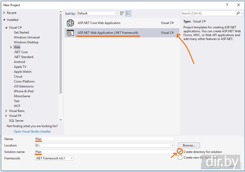This screenshot has height=172, width=245.
Task: Open Visual Studio Installer link
Action: [32, 132]
